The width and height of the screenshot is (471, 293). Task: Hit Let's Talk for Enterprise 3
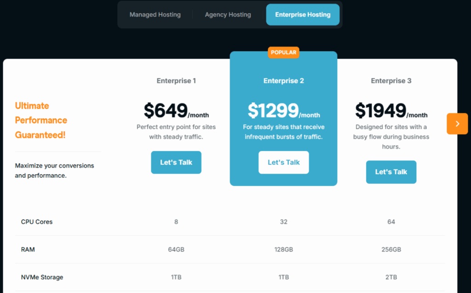coord(391,172)
